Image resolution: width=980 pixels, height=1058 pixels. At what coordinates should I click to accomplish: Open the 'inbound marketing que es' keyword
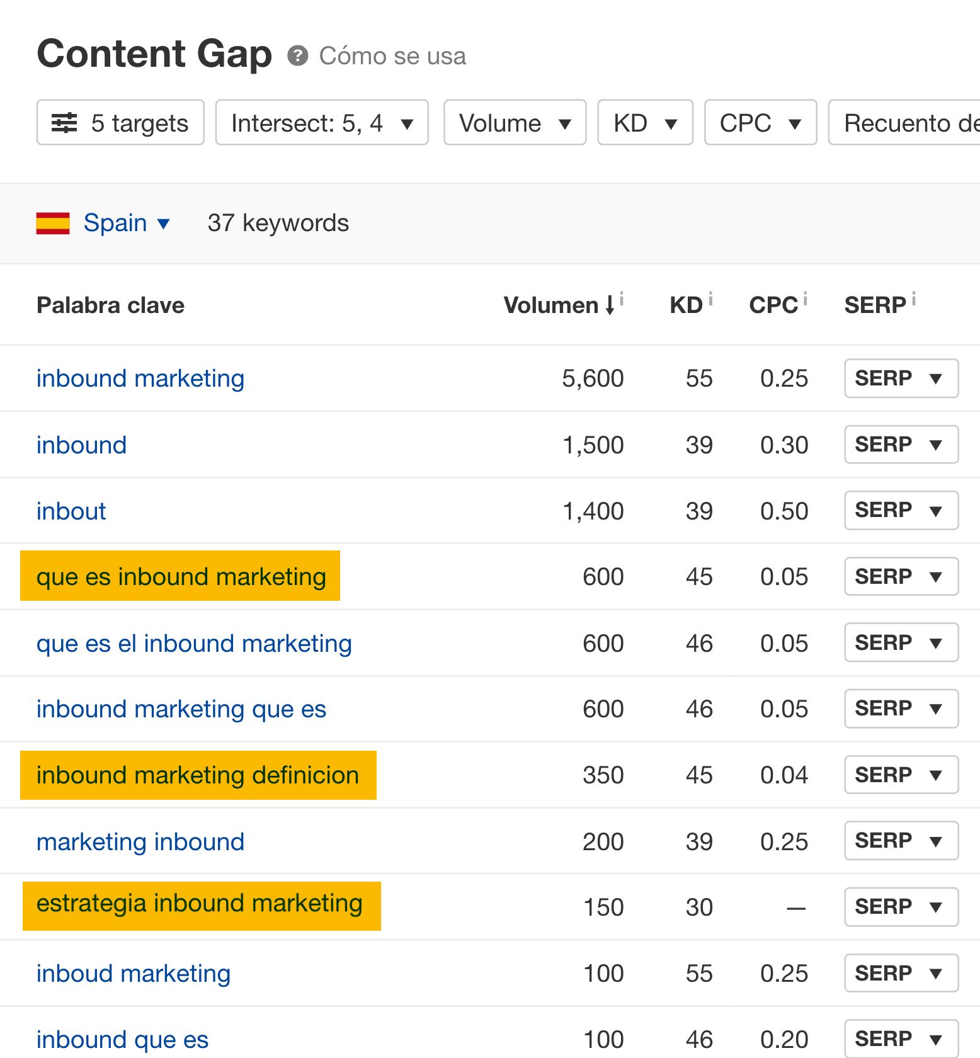(x=181, y=709)
